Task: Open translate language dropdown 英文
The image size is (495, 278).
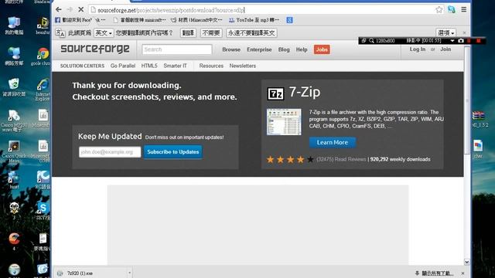Action: 104,32
